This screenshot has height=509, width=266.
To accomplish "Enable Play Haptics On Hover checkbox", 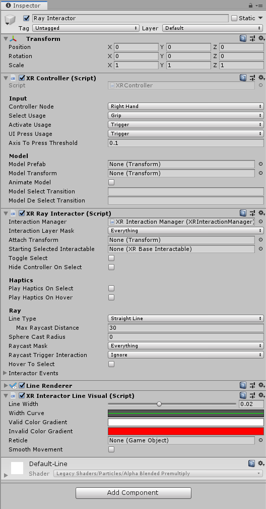I will pyautogui.click(x=111, y=297).
